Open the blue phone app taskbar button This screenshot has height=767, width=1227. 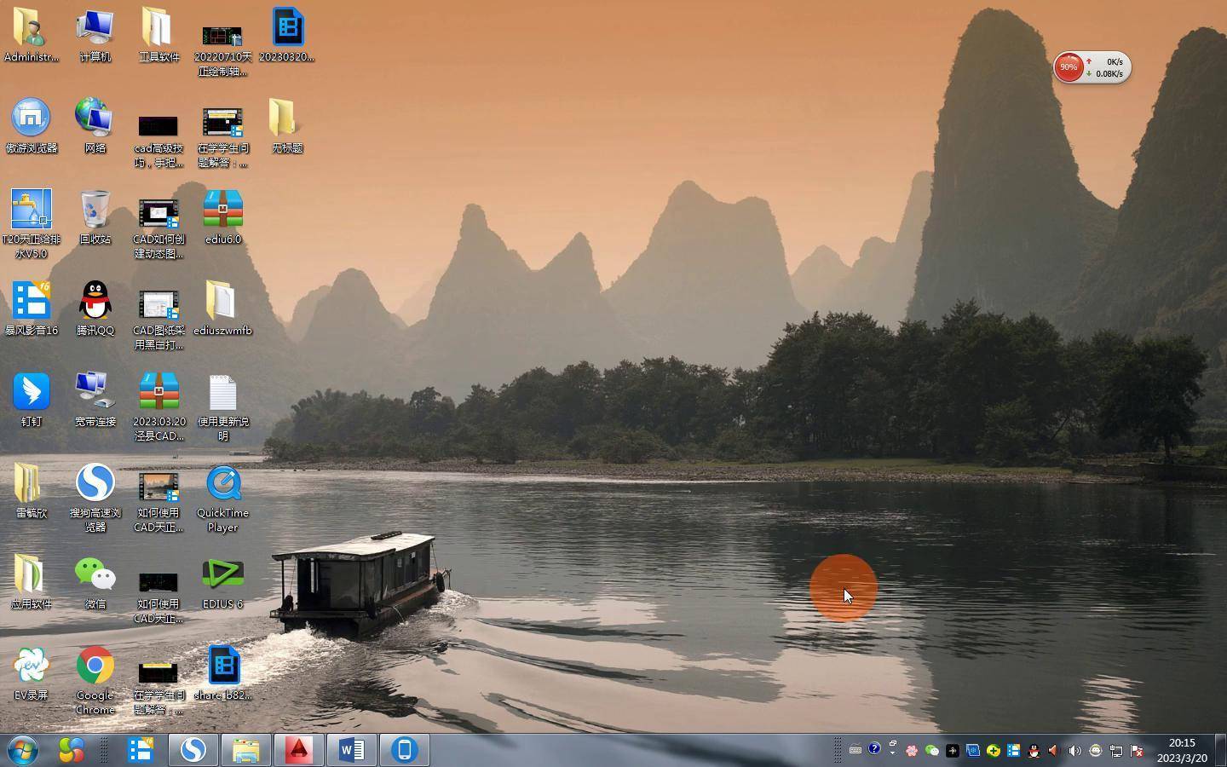(405, 750)
